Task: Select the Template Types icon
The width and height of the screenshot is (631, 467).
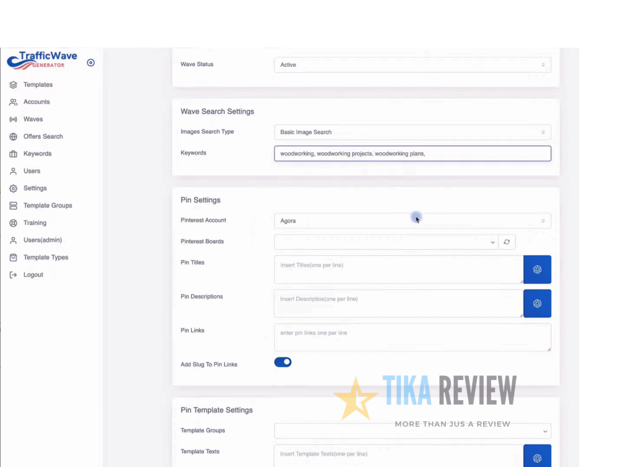Action: [13, 257]
